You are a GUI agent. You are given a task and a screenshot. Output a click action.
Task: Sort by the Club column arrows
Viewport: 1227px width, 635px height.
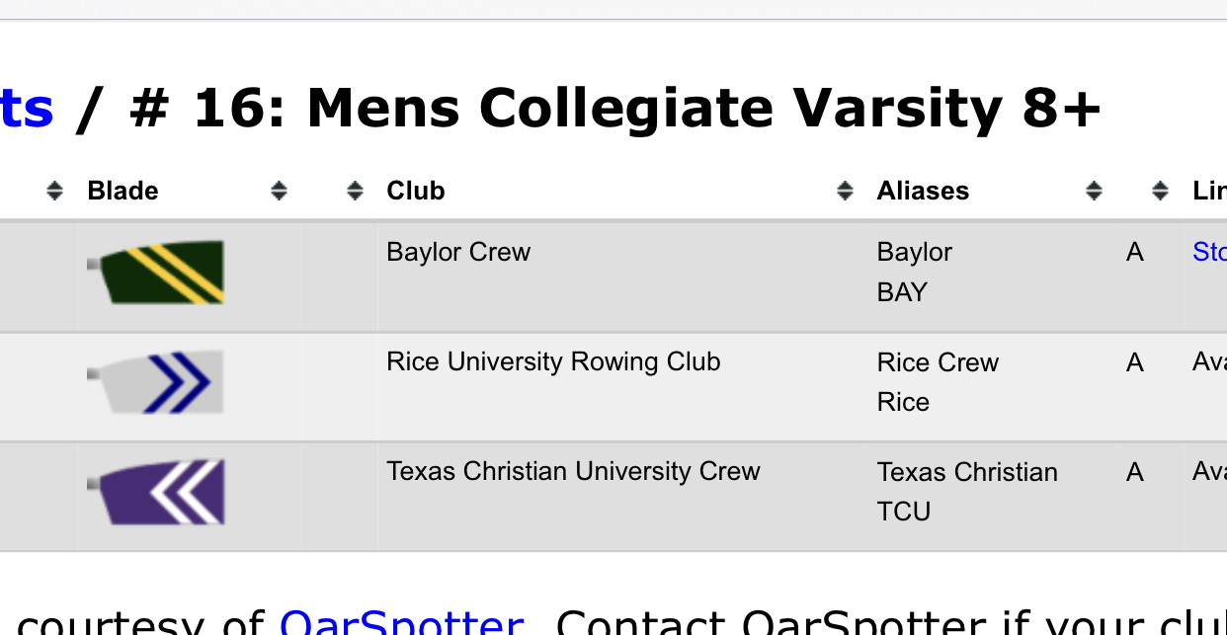pyautogui.click(x=845, y=192)
